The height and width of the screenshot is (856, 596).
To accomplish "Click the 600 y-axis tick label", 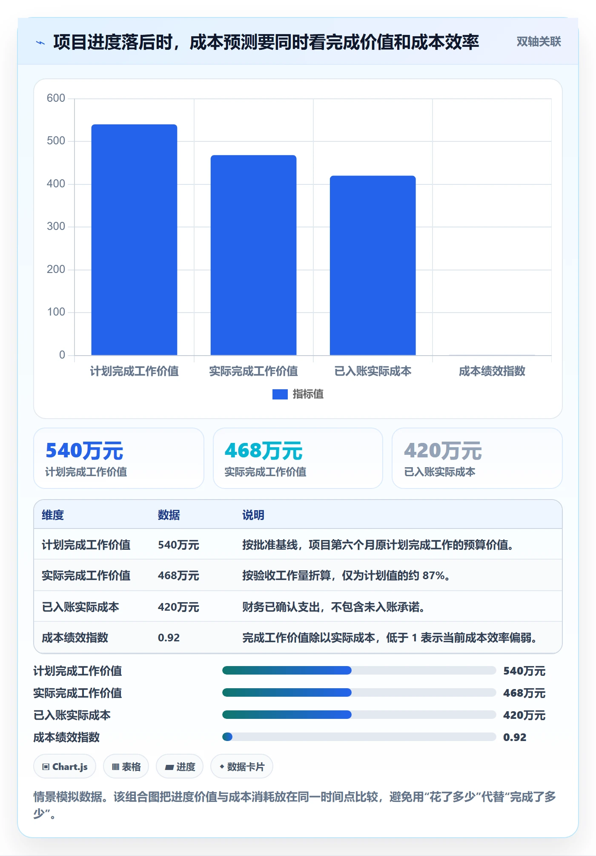I will tap(56, 98).
